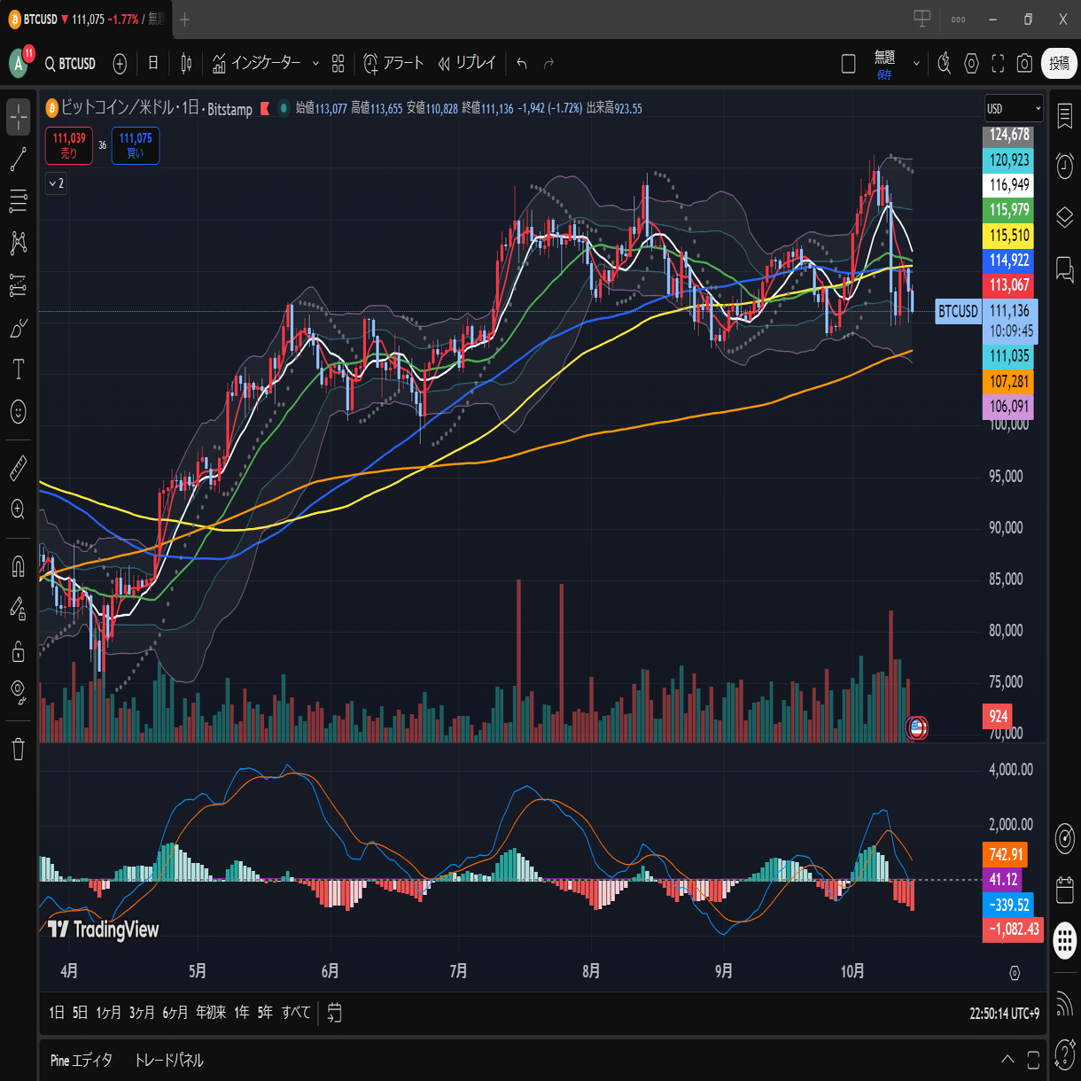Undo the last chart action
Screen dimensions: 1081x1081
(x=522, y=64)
